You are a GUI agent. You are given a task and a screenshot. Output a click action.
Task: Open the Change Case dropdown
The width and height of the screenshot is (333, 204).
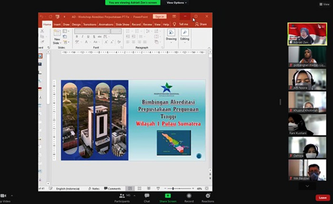click(96, 42)
